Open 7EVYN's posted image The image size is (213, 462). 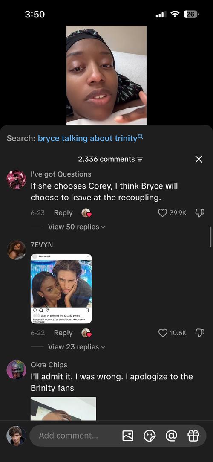(x=61, y=289)
